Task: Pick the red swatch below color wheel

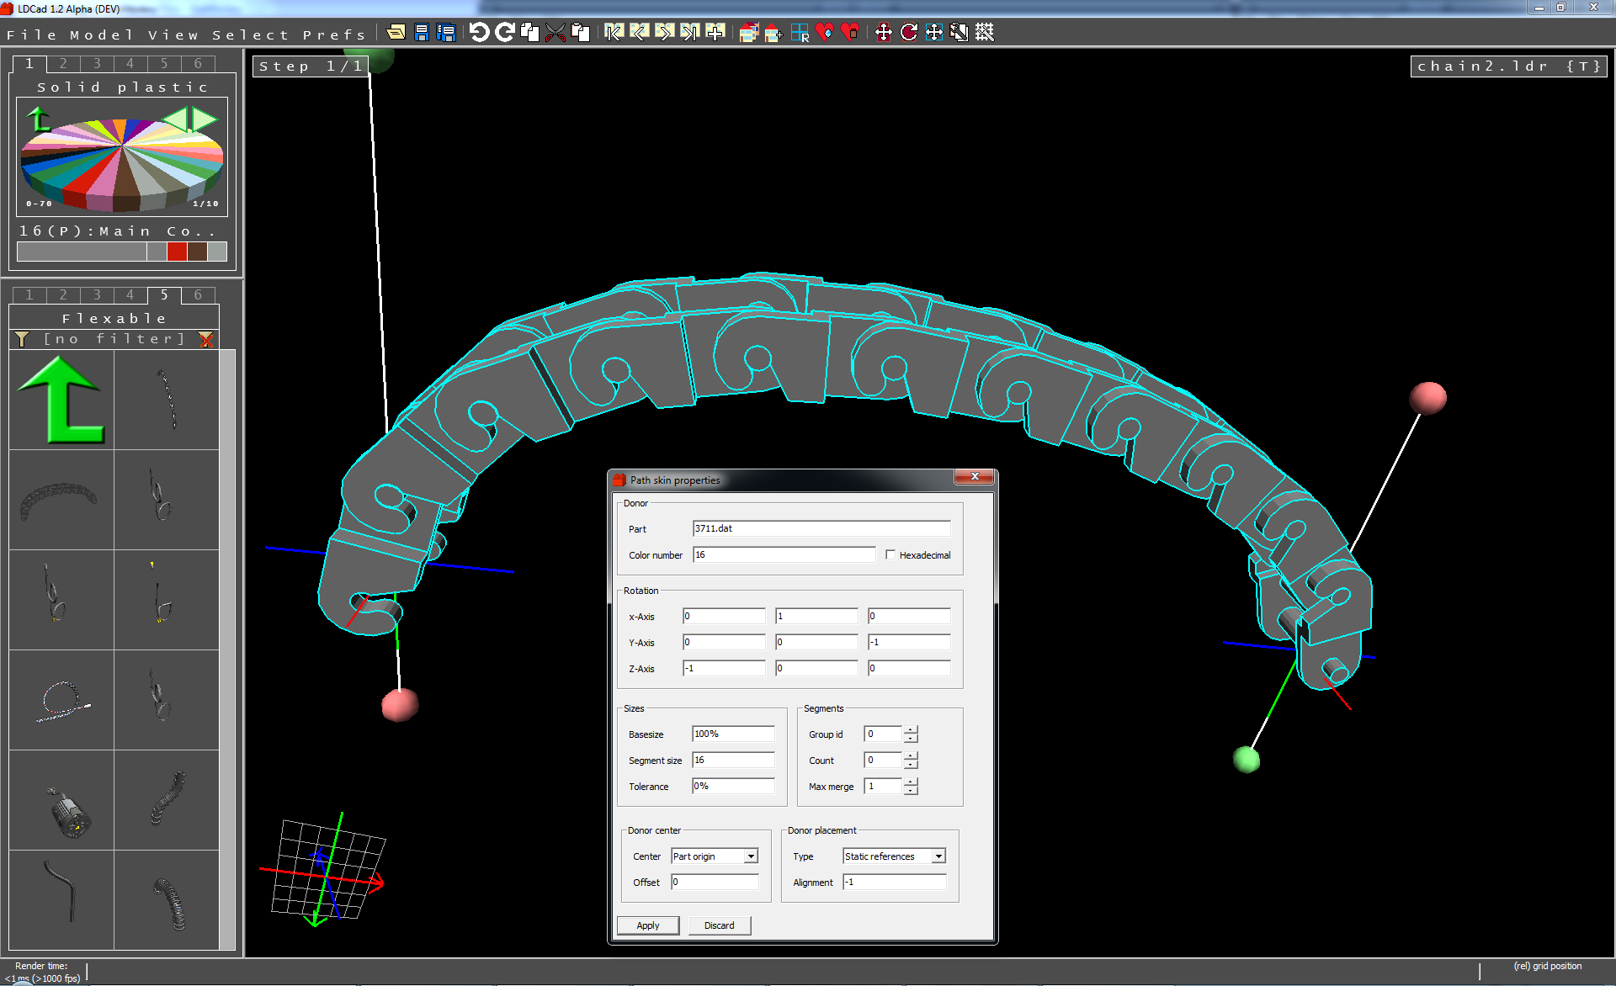Action: tap(177, 252)
